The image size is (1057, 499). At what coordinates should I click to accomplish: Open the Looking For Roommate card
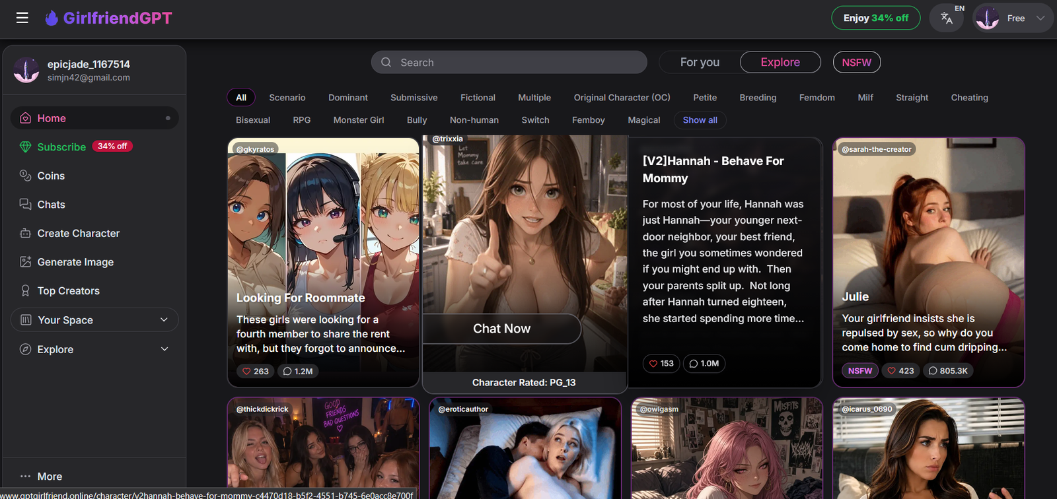[324, 262]
